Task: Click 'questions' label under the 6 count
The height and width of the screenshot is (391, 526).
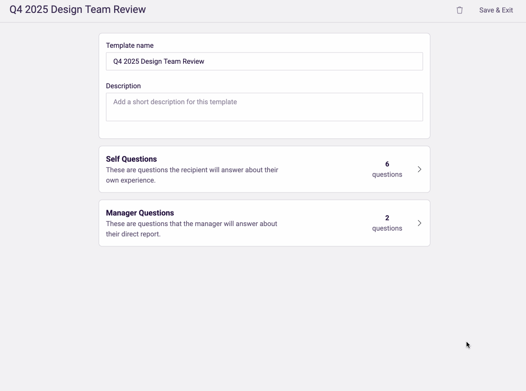Action: click(387, 174)
